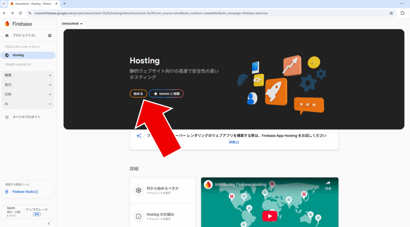Open すべてのプロダクト grid
Image resolution: width=410 pixels, height=227 pixels.
(x=23, y=117)
